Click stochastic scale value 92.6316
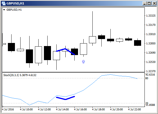This screenshot has height=114, width=158. tap(150, 75)
